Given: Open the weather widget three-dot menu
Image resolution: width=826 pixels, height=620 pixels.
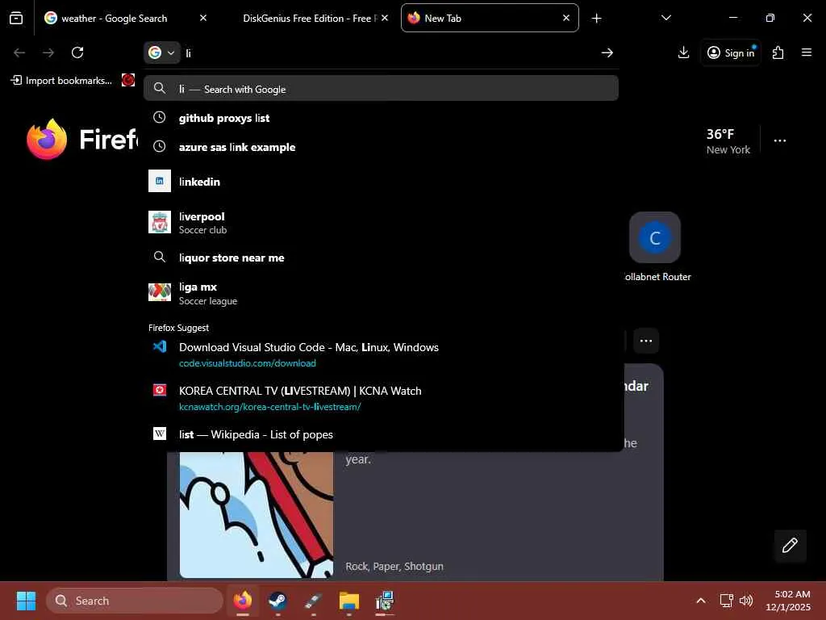Looking at the screenshot, I should 780,140.
